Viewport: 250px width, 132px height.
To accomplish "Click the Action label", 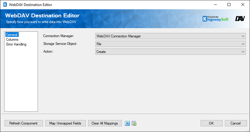I will pyautogui.click(x=48, y=51).
